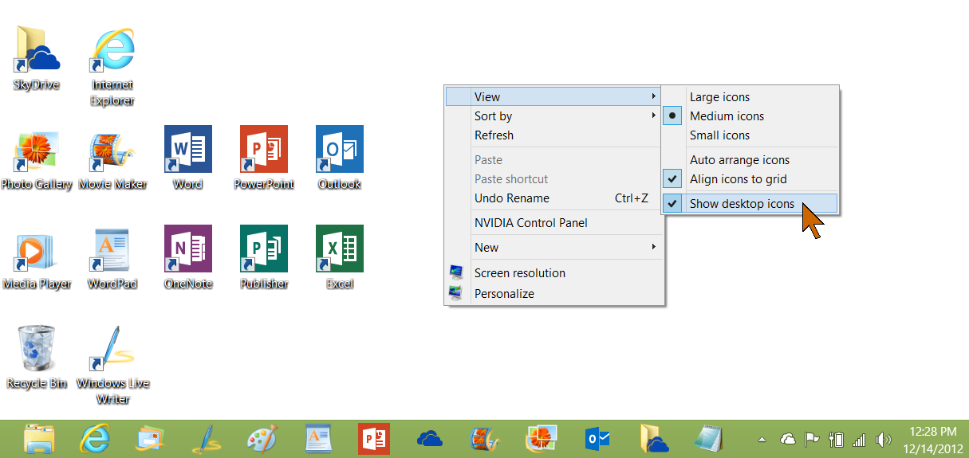Open the network signal tray icon

pos(859,440)
